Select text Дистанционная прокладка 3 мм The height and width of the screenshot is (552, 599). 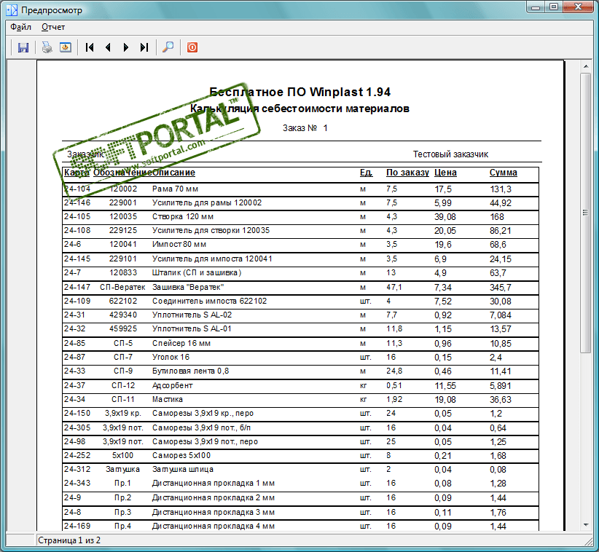[214, 512]
